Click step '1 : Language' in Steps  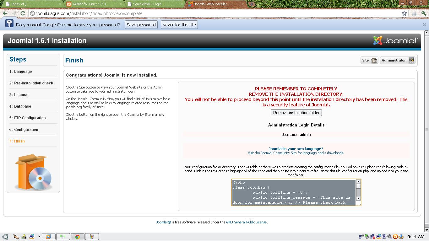click(x=20, y=72)
